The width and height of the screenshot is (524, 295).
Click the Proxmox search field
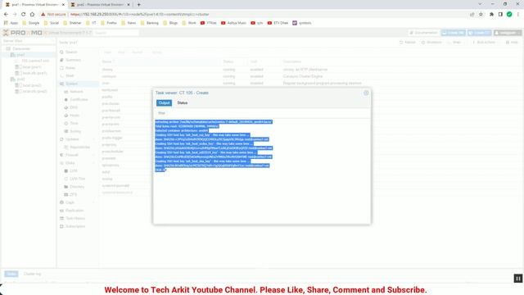tap(115, 33)
